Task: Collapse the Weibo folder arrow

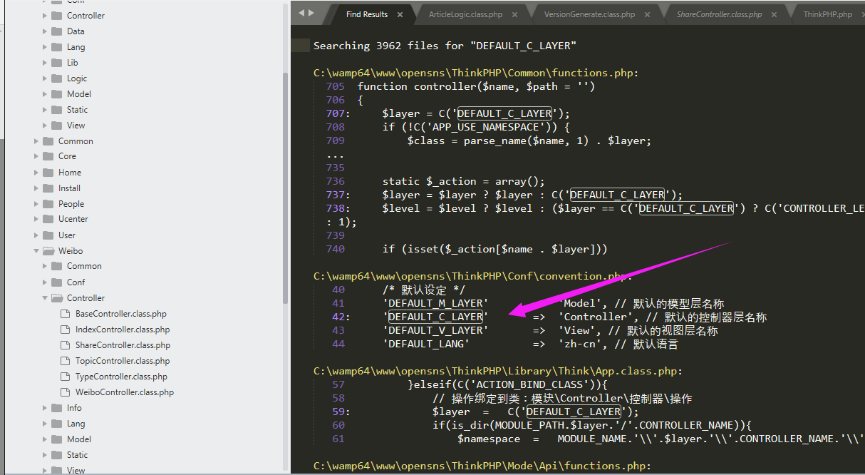Action: tap(36, 251)
